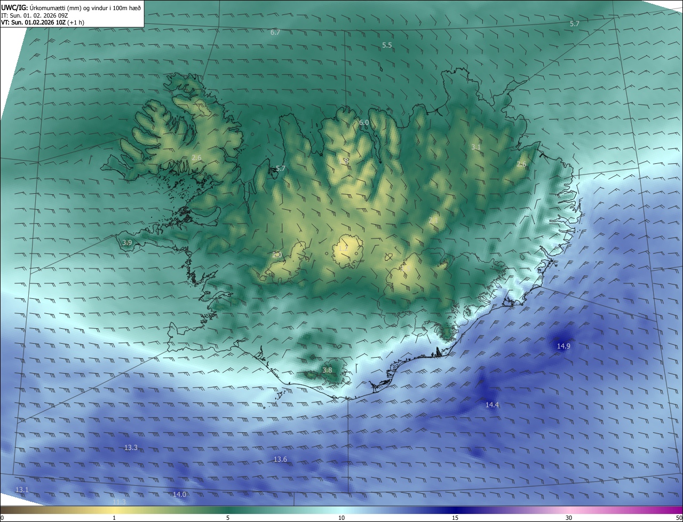Click the 14.4 value label offshore
This screenshot has height=522, width=683.
tap(492, 405)
